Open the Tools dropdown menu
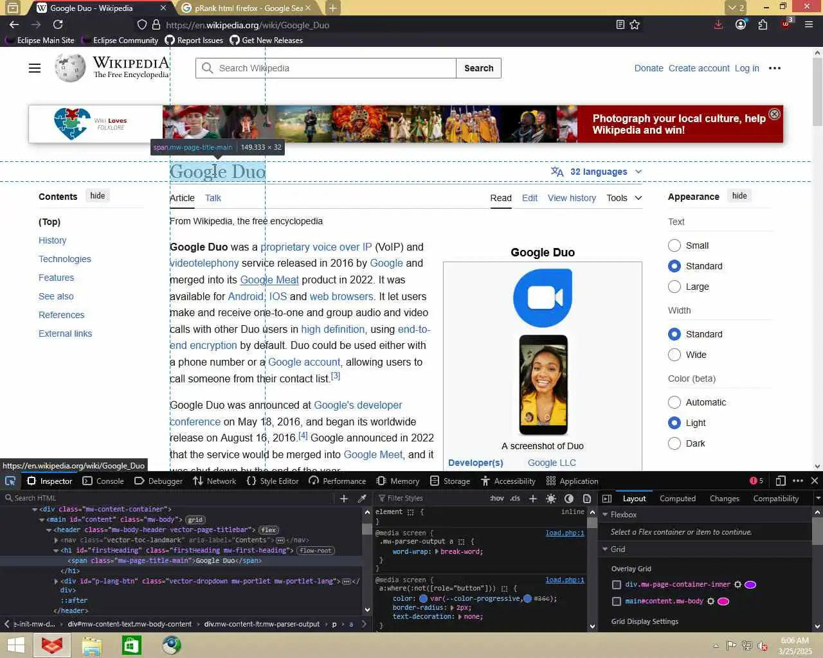This screenshot has width=823, height=658. 624,198
